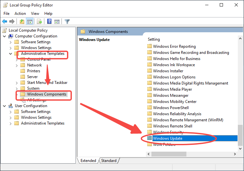Click the Forward arrow toolbar icon
This screenshot has height=171, width=244.
[12, 21]
